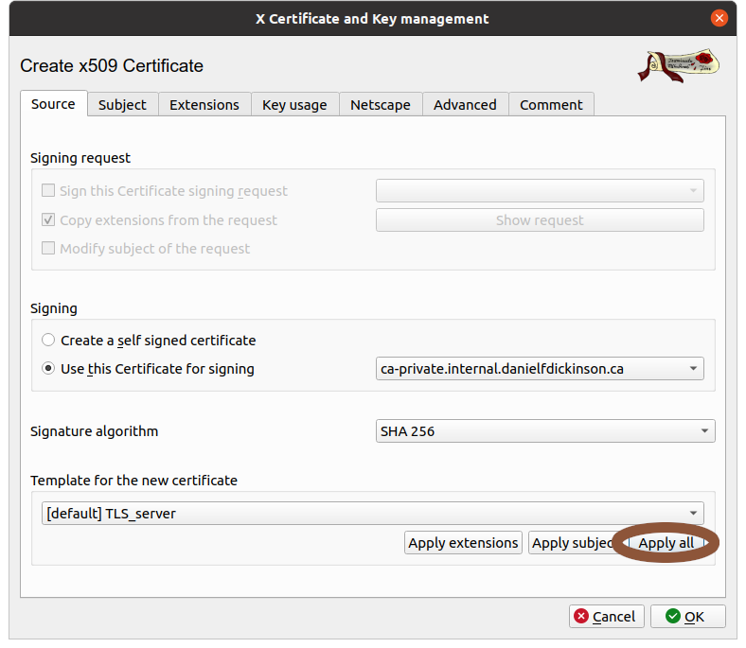The image size is (746, 648).
Task: Click the XCA scroll logo image
Action: [679, 65]
